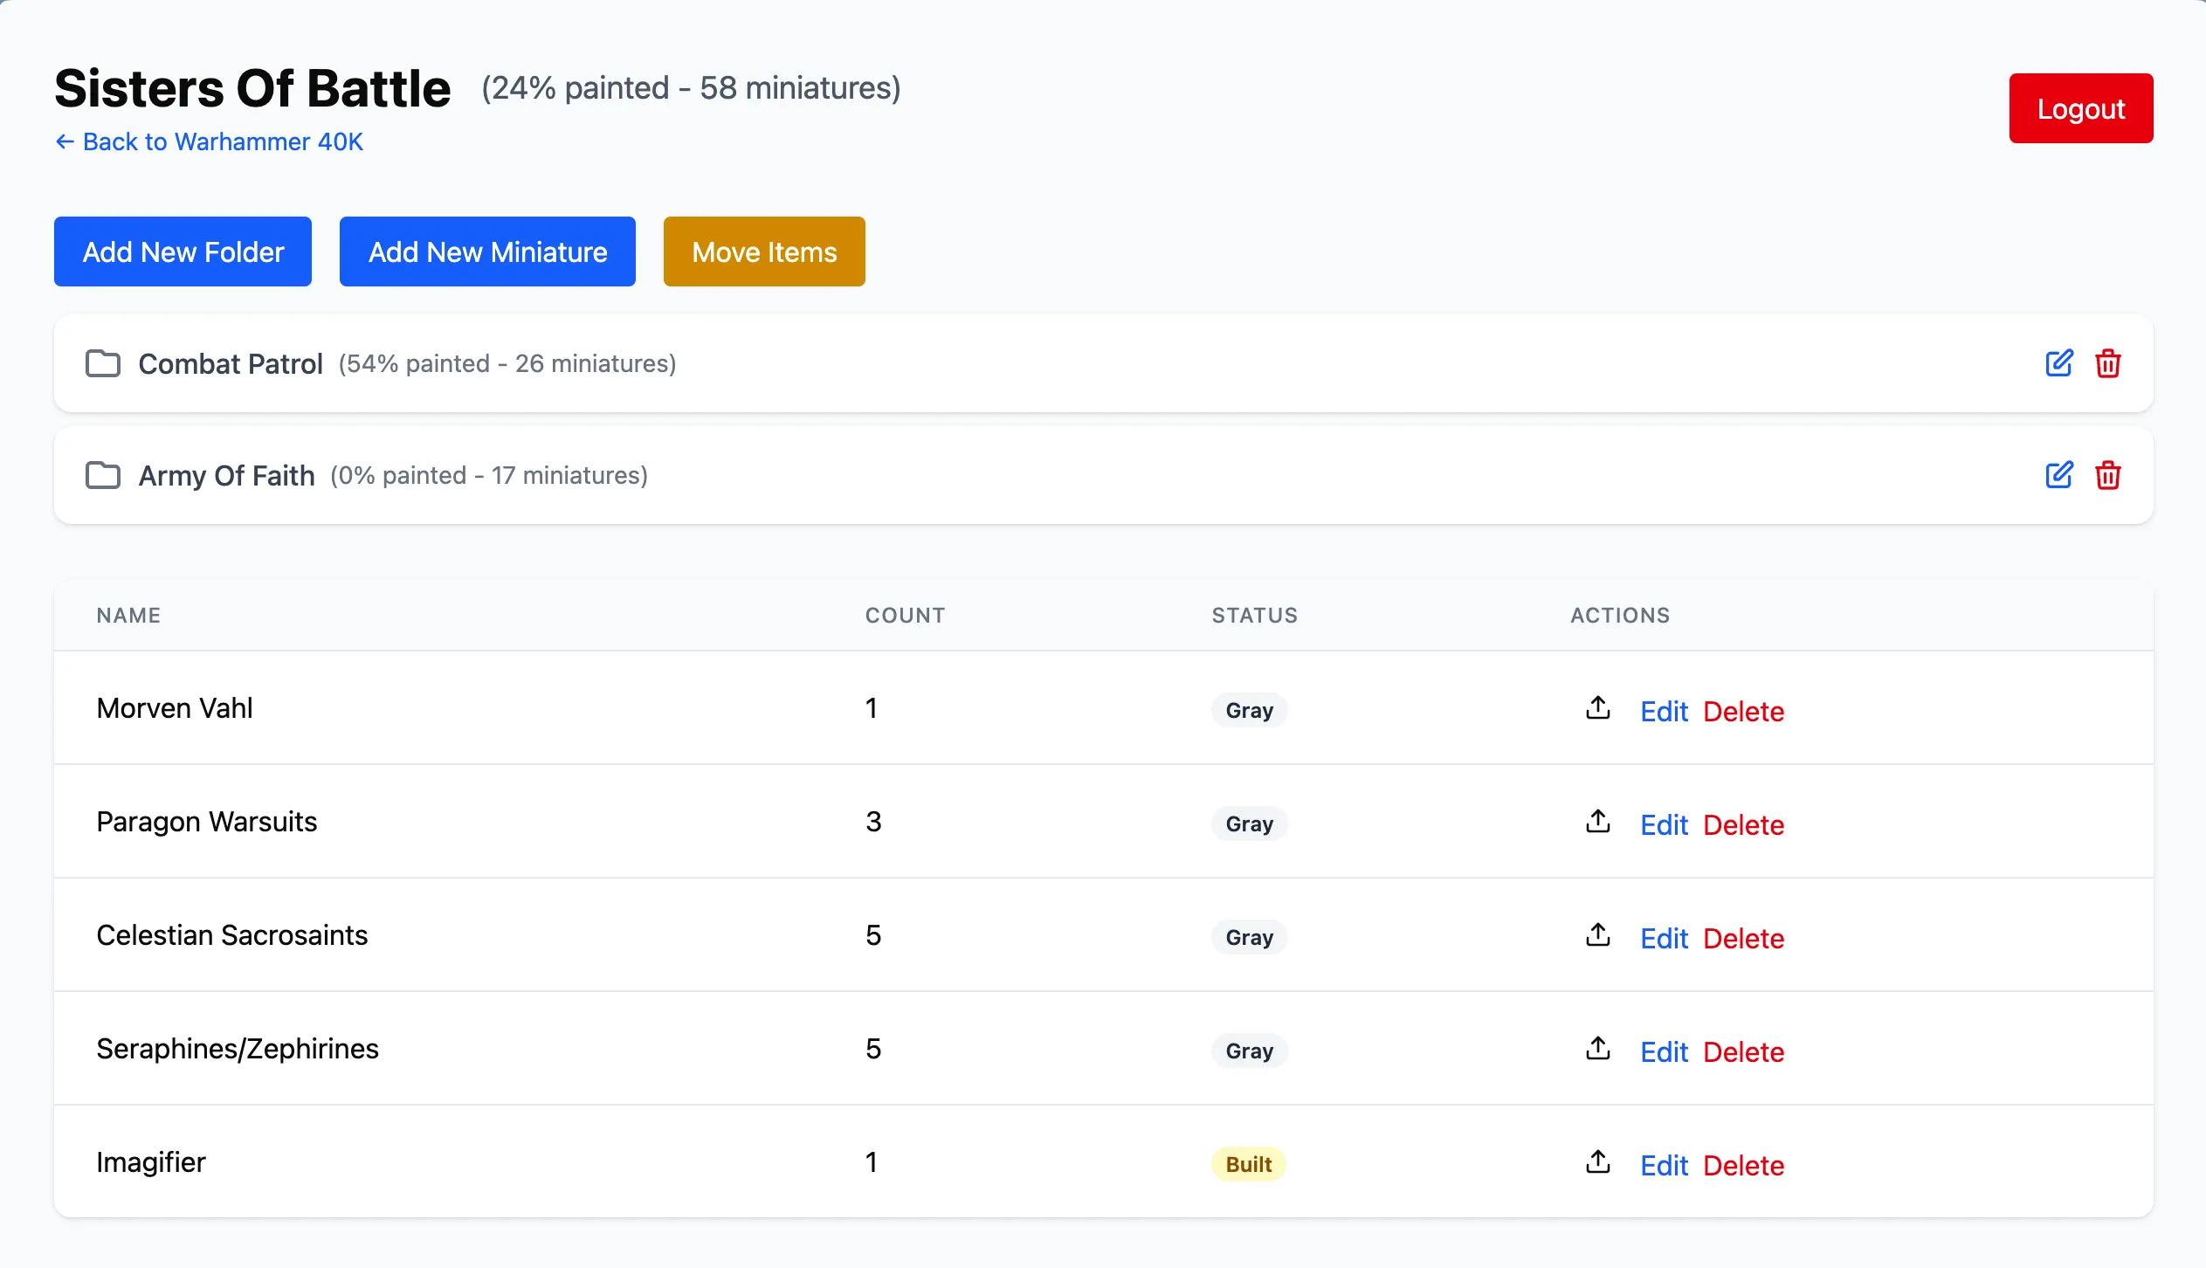This screenshot has height=1268, width=2206.
Task: Click edit icon for Army Of Faith folder
Action: 2058,475
